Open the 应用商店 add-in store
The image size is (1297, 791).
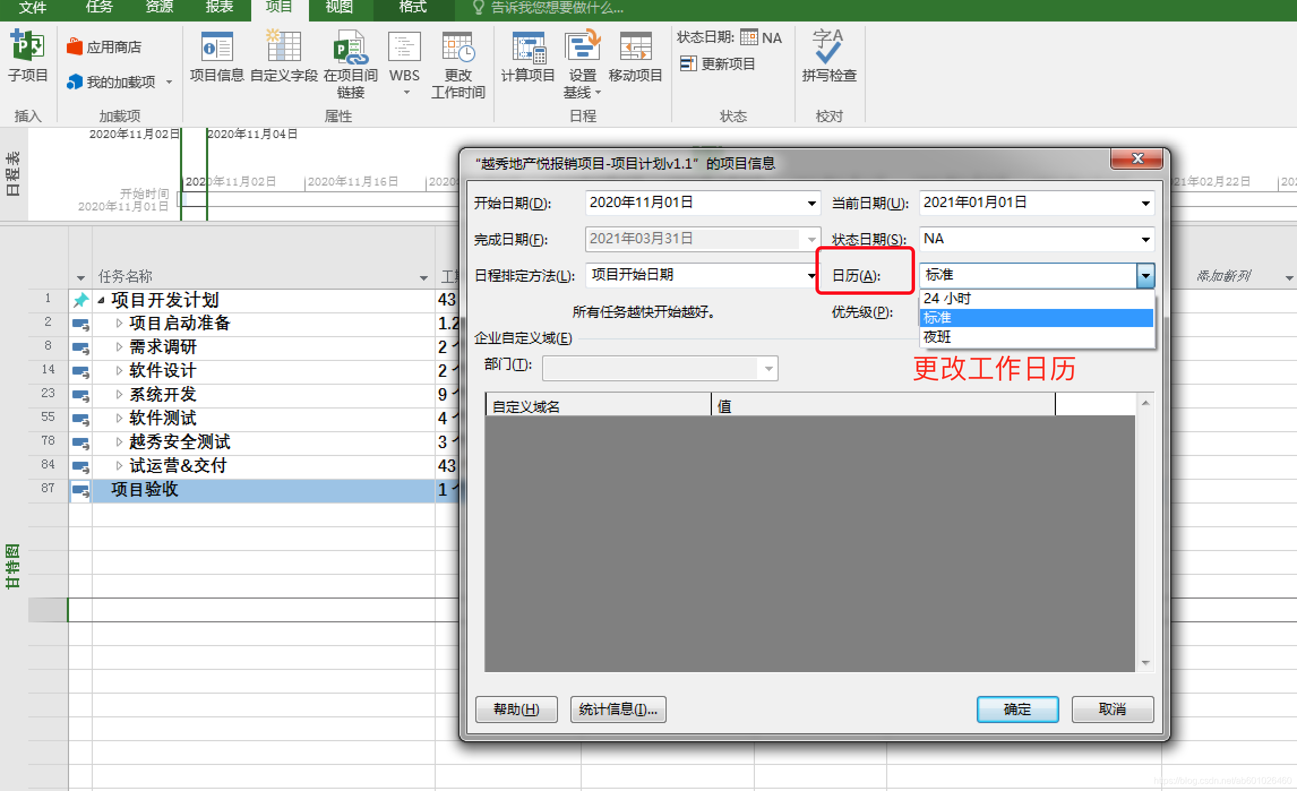(x=104, y=47)
